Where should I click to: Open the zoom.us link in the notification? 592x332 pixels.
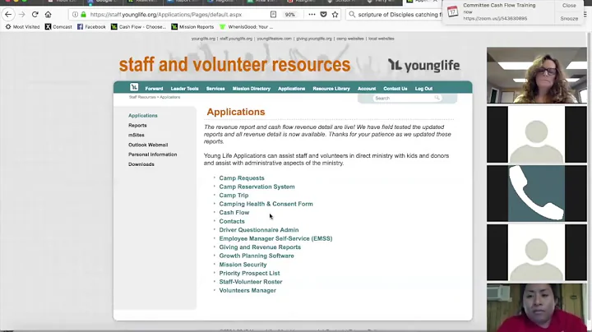[x=495, y=18]
